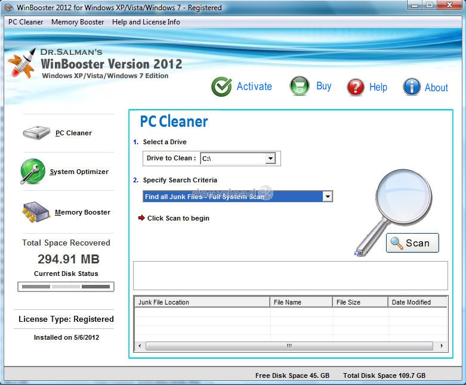This screenshot has width=466, height=385.
Task: Open the Help and License Info menu
Action: 146,22
